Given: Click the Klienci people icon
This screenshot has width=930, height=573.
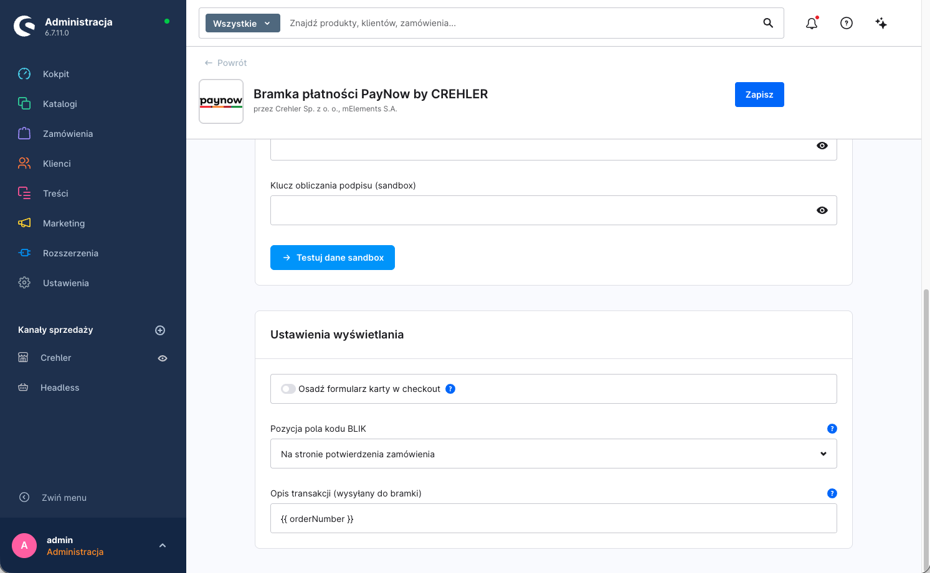Looking at the screenshot, I should (24, 164).
